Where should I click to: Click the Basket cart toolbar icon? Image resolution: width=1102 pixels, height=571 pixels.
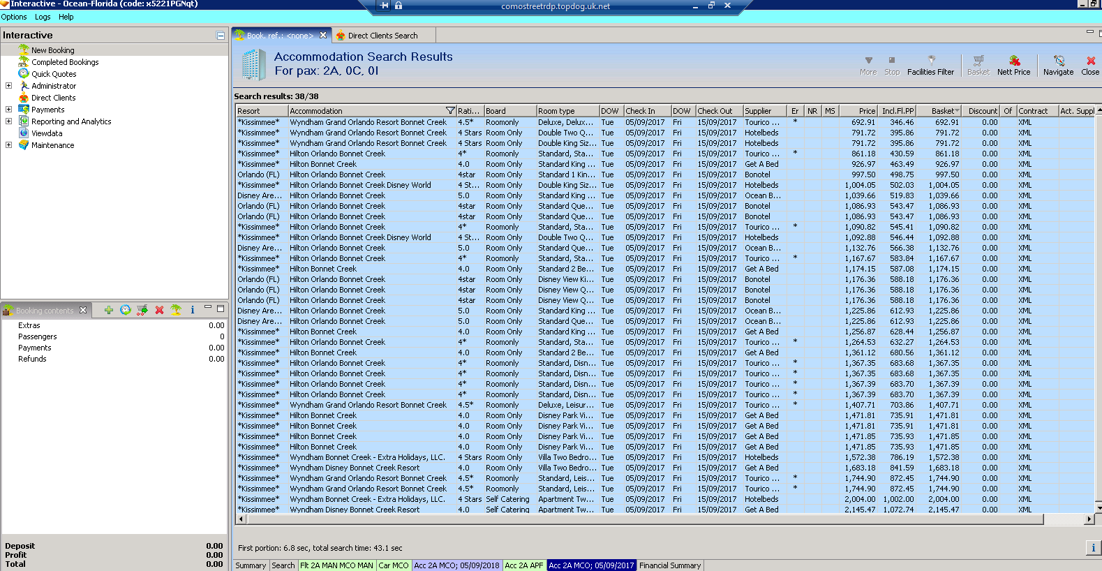pyautogui.click(x=978, y=61)
